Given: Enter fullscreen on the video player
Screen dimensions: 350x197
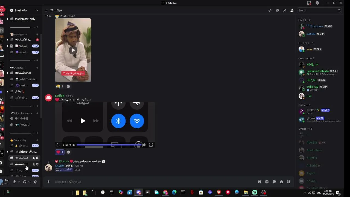Looking at the screenshot, I should pos(151,145).
